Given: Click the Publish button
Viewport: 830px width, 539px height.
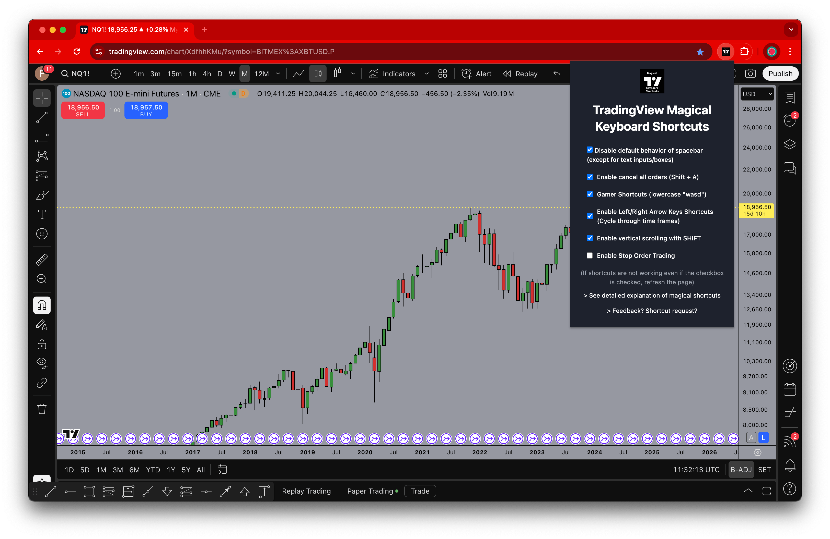Looking at the screenshot, I should pos(780,73).
